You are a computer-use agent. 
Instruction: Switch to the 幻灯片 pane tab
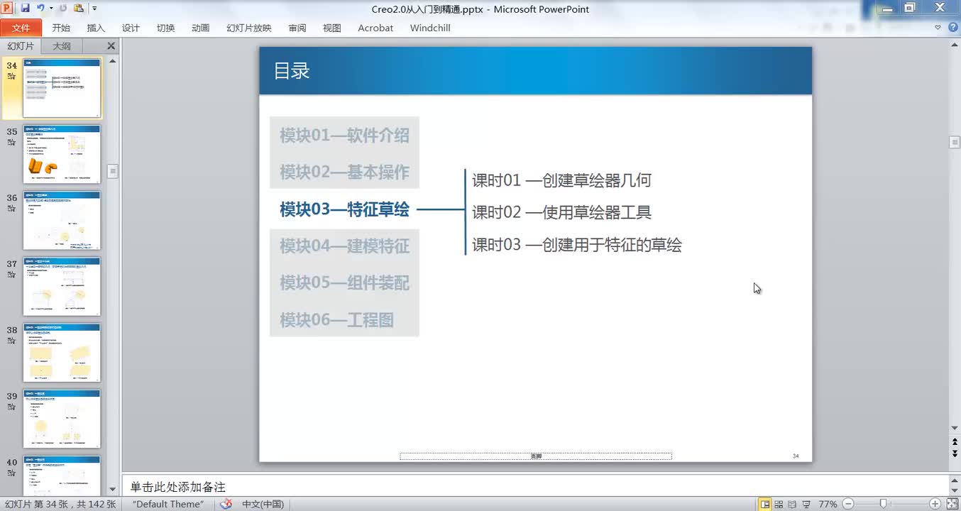point(21,46)
